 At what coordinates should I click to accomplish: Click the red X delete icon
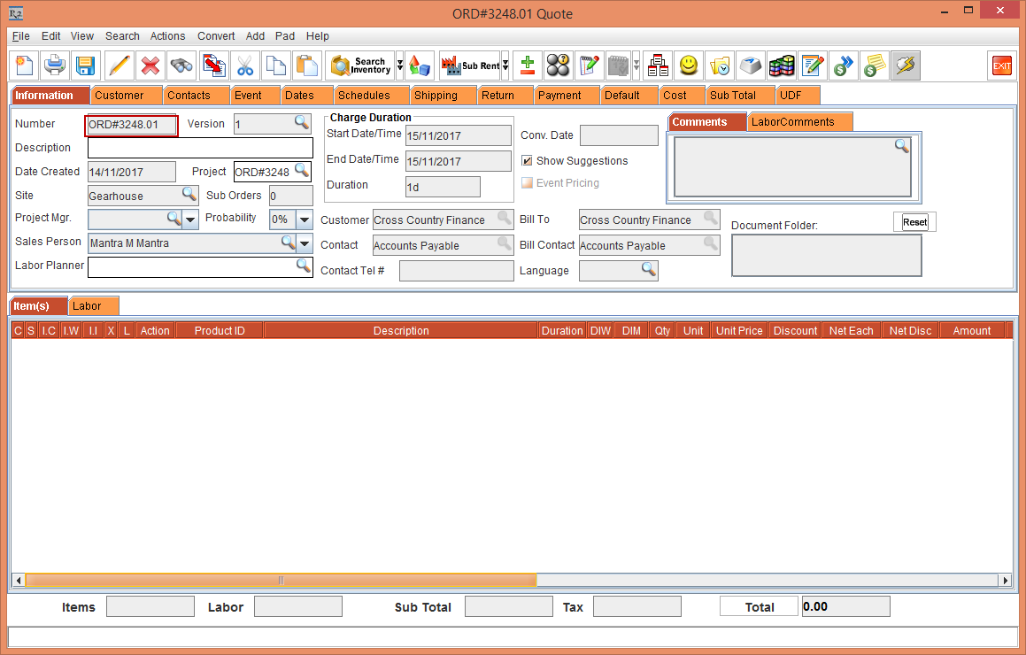click(x=151, y=65)
